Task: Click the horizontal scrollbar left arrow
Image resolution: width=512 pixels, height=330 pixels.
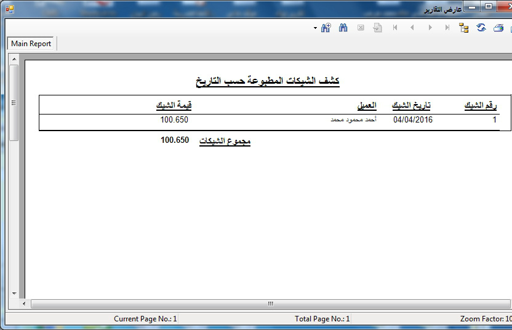Action: [24, 304]
